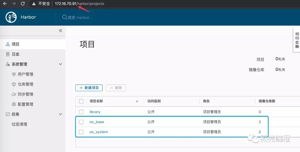This screenshot has height=152, width=300.
Task: Collapse the sidebar with the double-chevron icon
Action: (61, 30)
